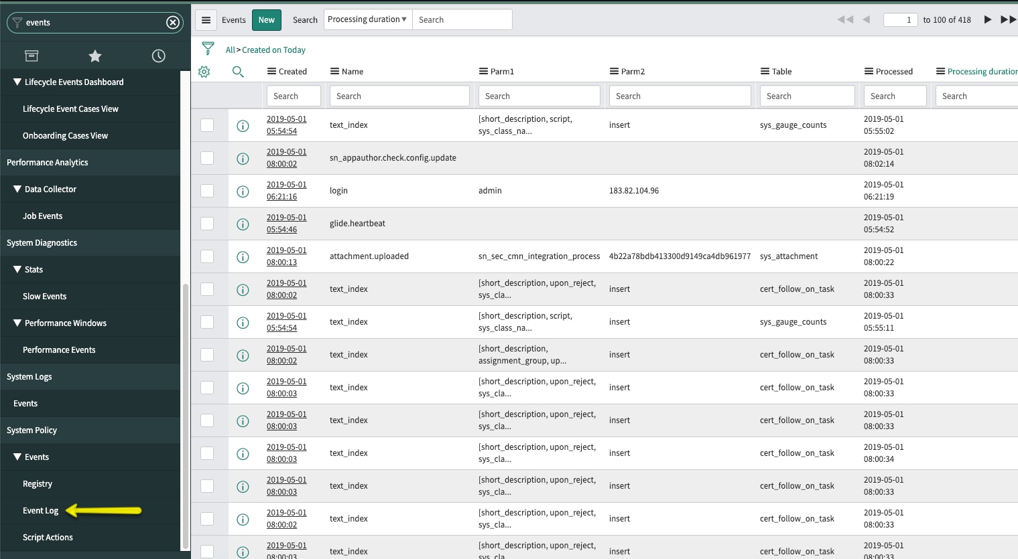The image size is (1018, 559).
Task: Open the Processing duration search column dropdown
Action: pyautogui.click(x=367, y=19)
